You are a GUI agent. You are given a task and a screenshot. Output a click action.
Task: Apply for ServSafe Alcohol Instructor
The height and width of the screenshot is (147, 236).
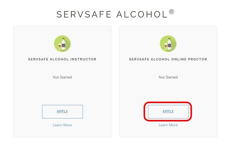pos(62,112)
